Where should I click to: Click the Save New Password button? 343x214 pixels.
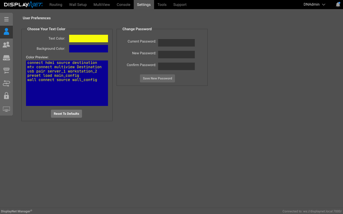157,78
